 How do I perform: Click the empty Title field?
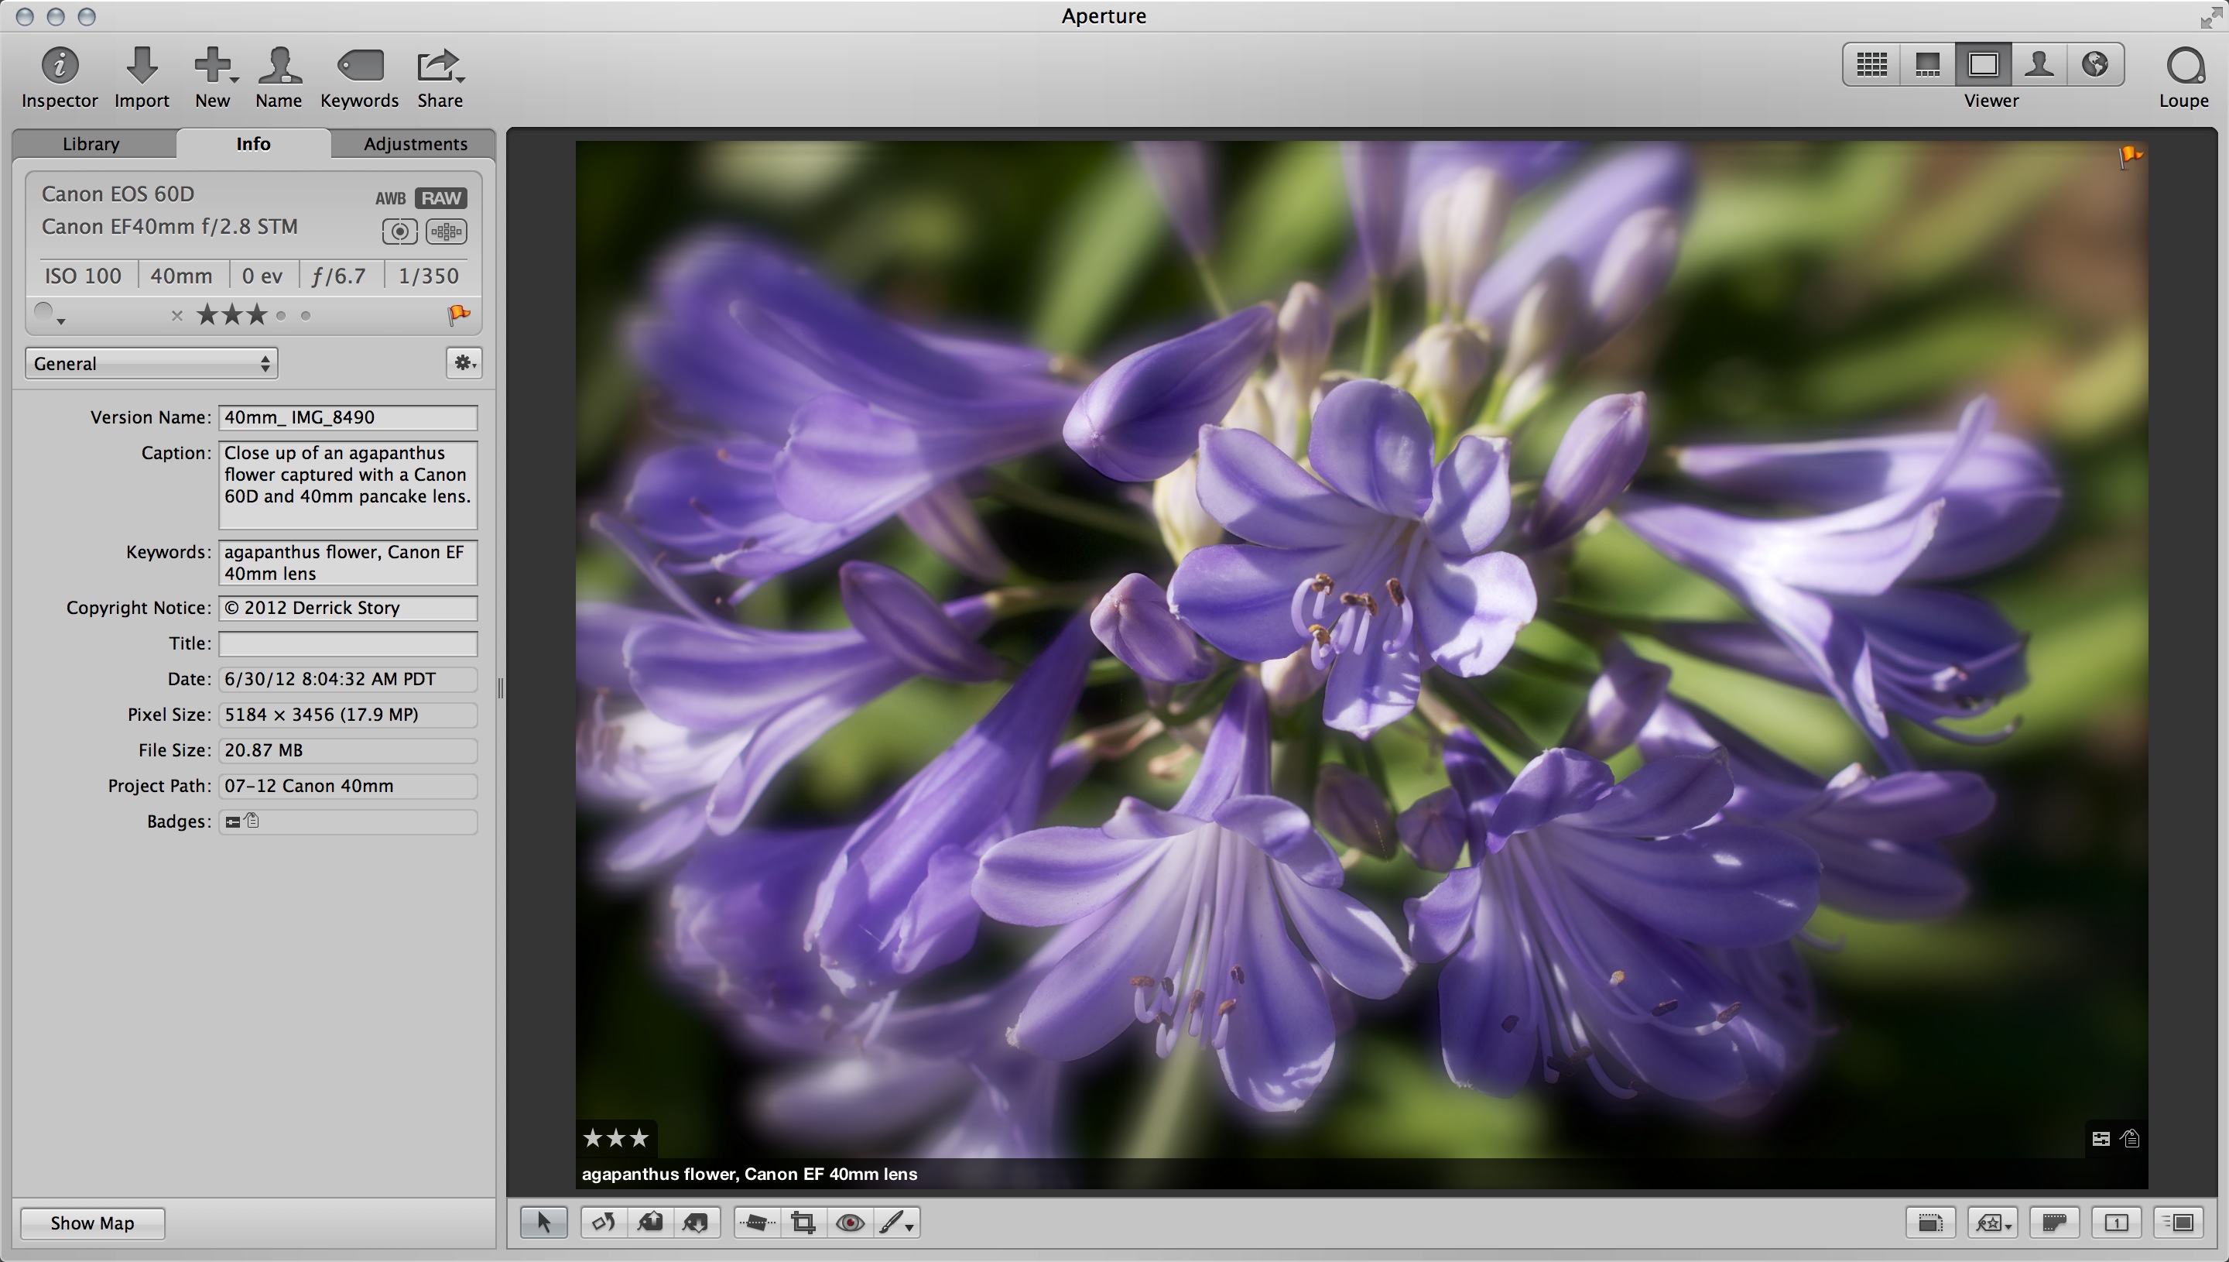(x=348, y=643)
